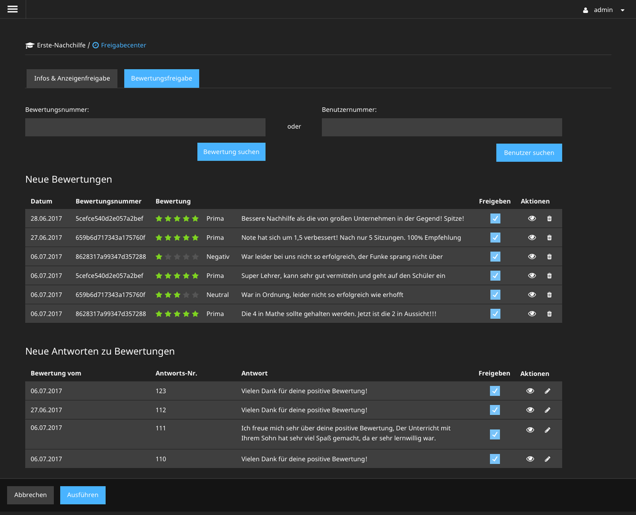Execute changes with the Ausführen button
636x515 pixels.
(82, 495)
